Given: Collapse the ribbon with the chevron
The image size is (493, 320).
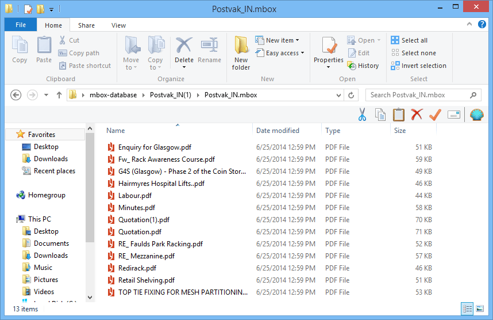Looking at the screenshot, I should click(x=470, y=25).
